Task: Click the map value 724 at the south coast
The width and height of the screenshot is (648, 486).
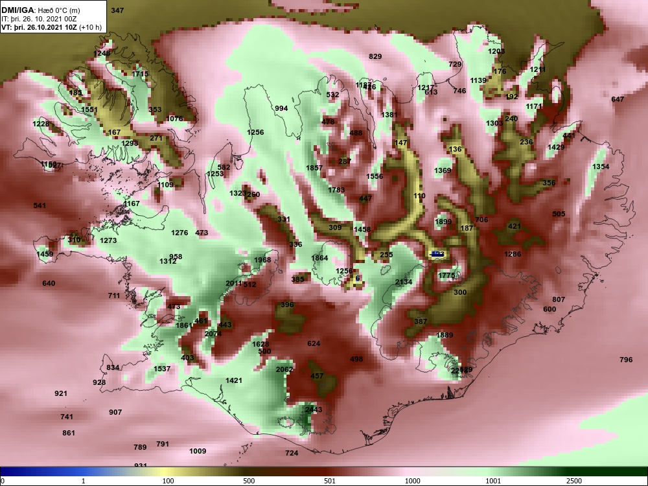Action: [x=292, y=454]
